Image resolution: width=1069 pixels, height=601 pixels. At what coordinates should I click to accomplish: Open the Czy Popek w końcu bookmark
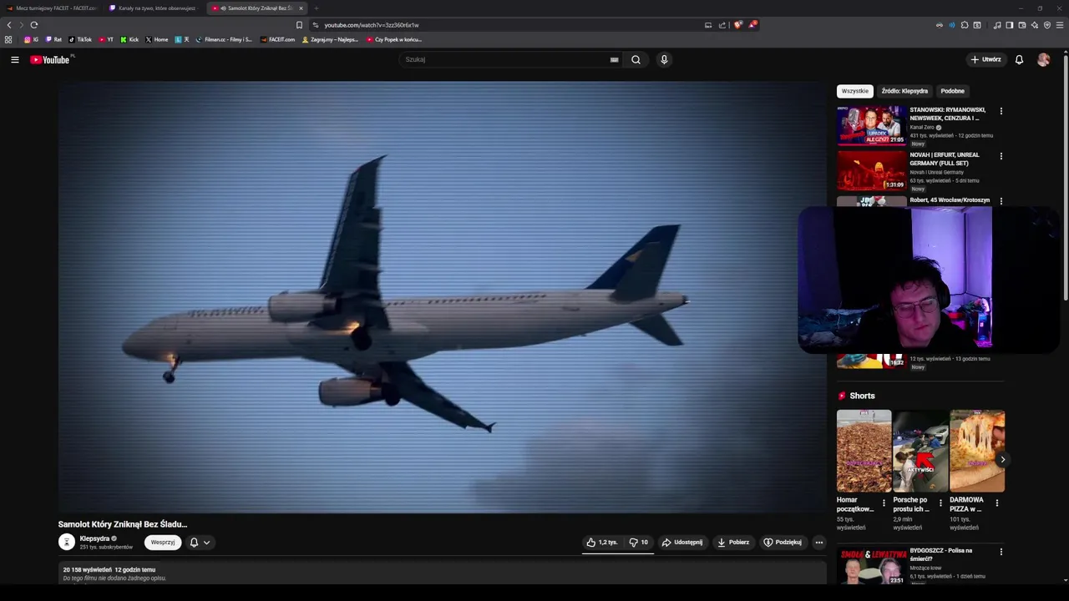click(x=394, y=39)
